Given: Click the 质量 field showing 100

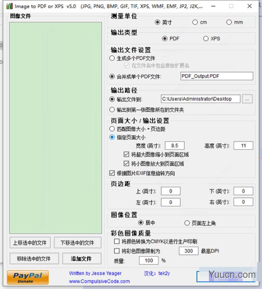Looking at the screenshot, I should coord(149,261).
